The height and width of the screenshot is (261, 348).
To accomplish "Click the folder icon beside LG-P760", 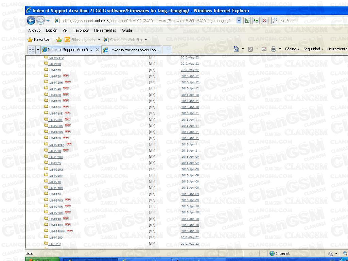I will tap(46, 94).
